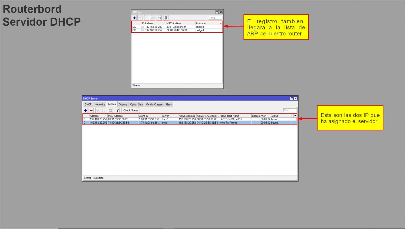Click the add (plus) icon in ARP List
Image resolution: width=405 pixels, height=229 pixels.
coord(134,18)
